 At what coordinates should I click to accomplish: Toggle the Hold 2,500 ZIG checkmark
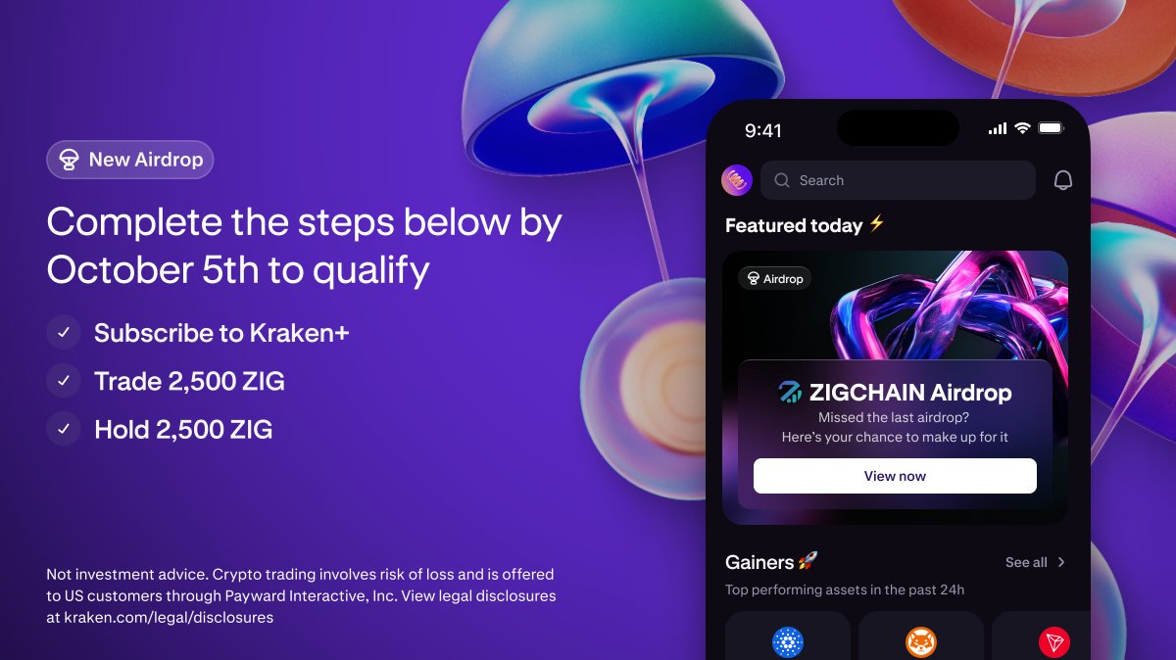coord(63,429)
